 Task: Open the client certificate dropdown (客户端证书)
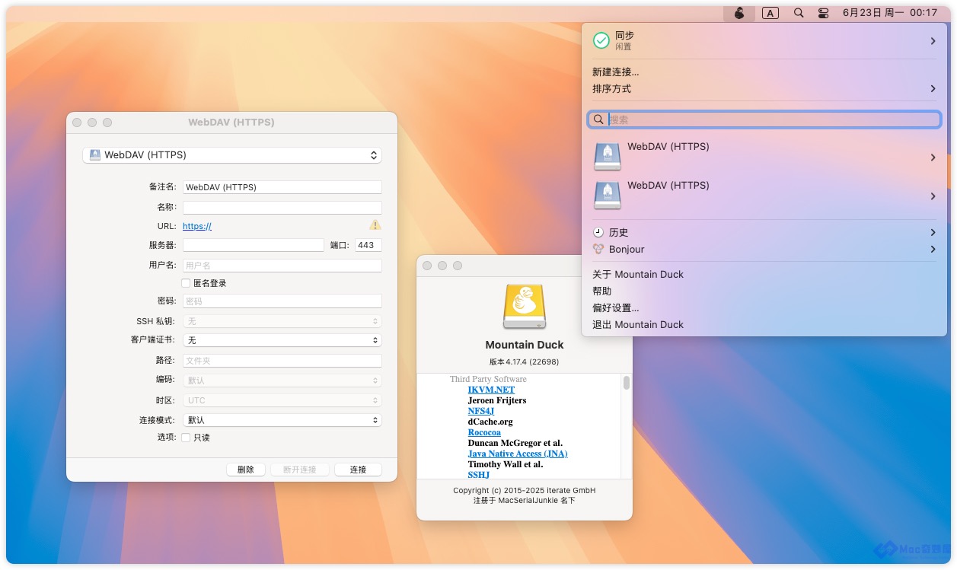[282, 340]
